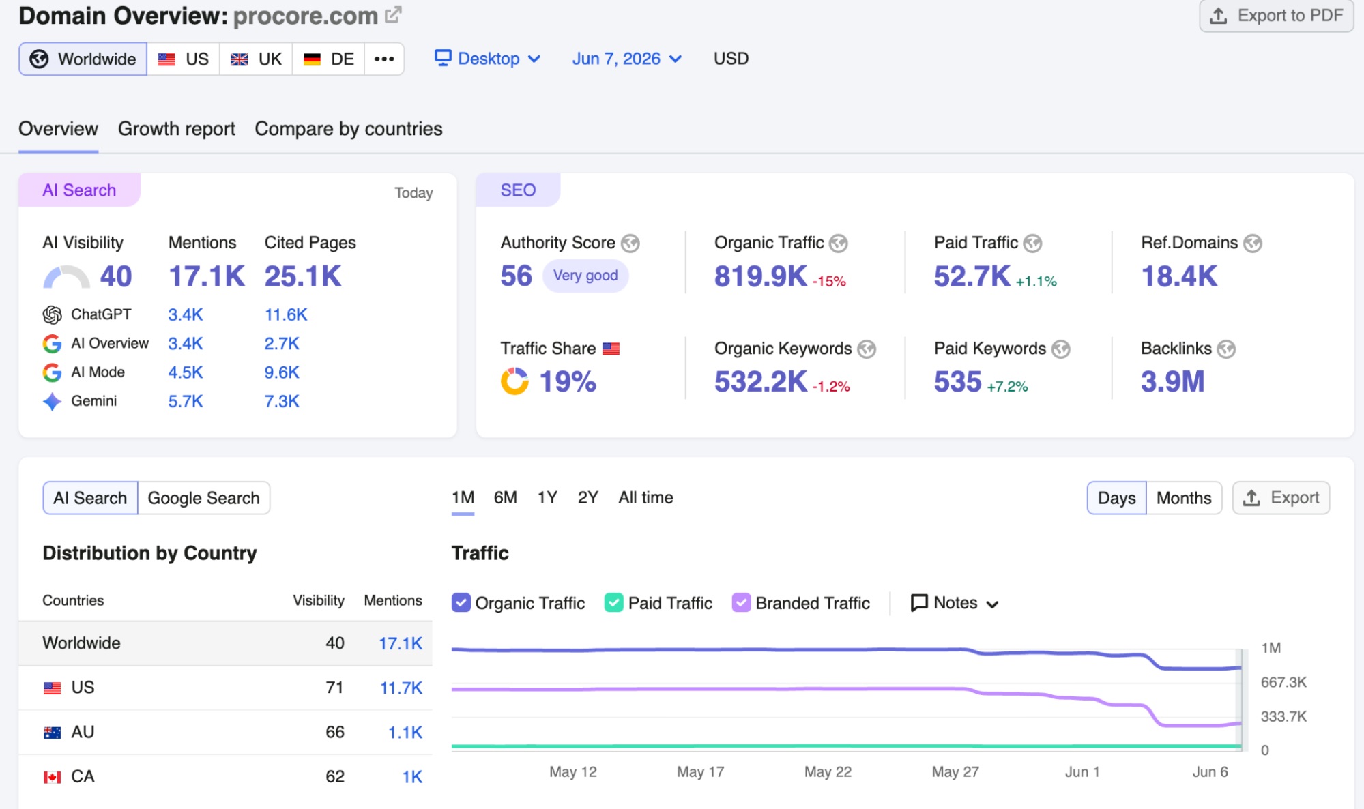Switch to the Growth report tab
Viewport: 1364px width, 809px height.
tap(177, 129)
